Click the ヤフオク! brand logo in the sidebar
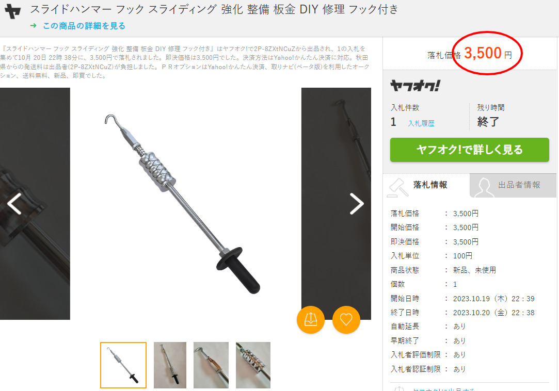 click(x=416, y=86)
